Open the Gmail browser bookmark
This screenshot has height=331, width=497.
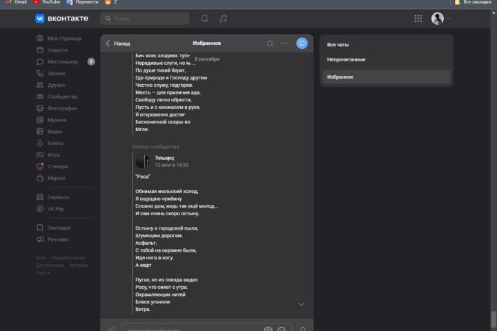pyautogui.click(x=16, y=2)
